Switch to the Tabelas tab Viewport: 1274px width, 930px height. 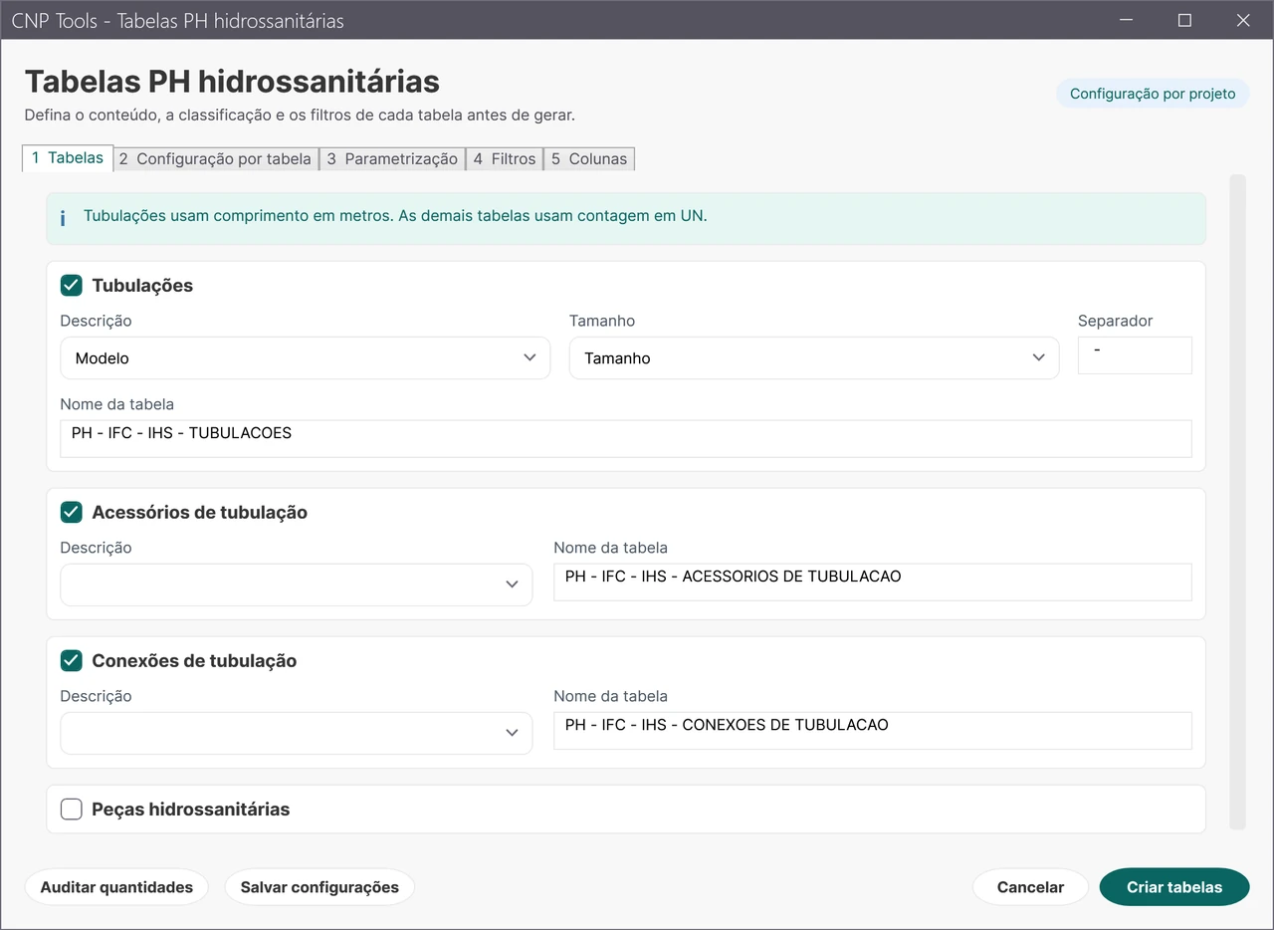(68, 157)
